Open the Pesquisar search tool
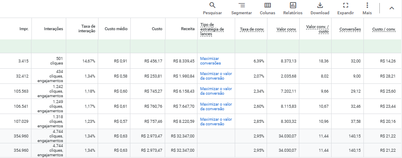This screenshot has height=158, width=402. point(212,8)
